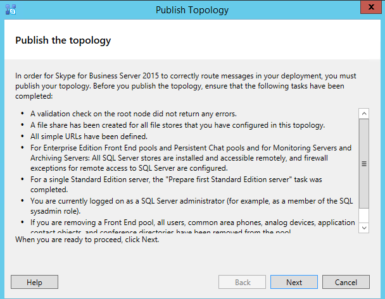
Task: Click Next to proceed publishing
Action: (x=294, y=282)
